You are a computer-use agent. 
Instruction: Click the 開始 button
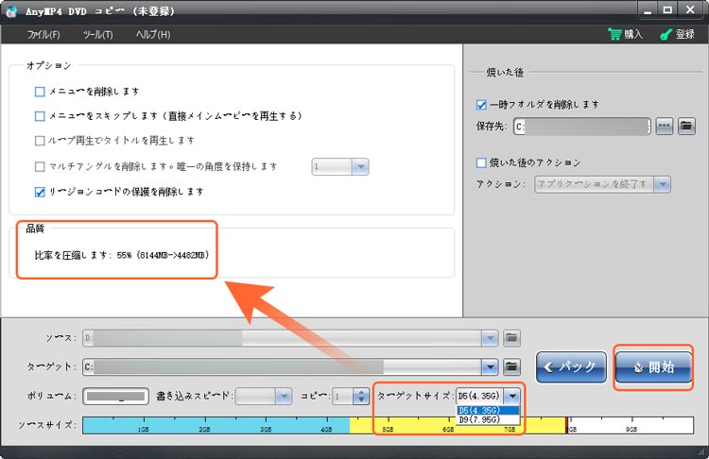click(653, 366)
